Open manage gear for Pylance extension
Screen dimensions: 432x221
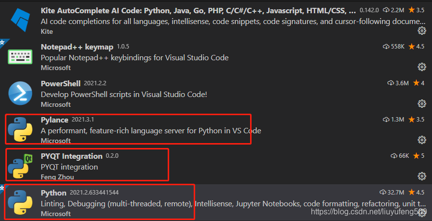pos(422,140)
